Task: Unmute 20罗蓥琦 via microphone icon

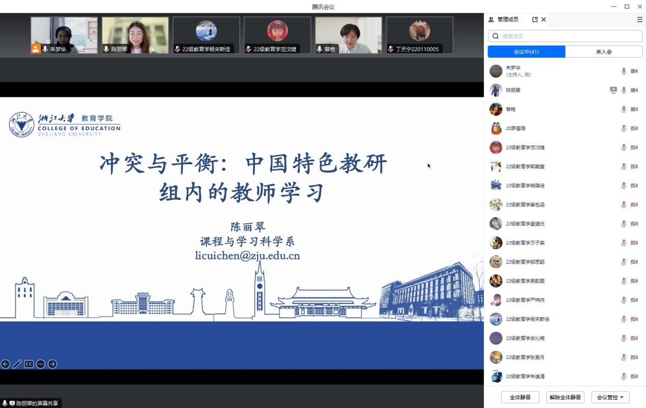Action: [x=624, y=129]
